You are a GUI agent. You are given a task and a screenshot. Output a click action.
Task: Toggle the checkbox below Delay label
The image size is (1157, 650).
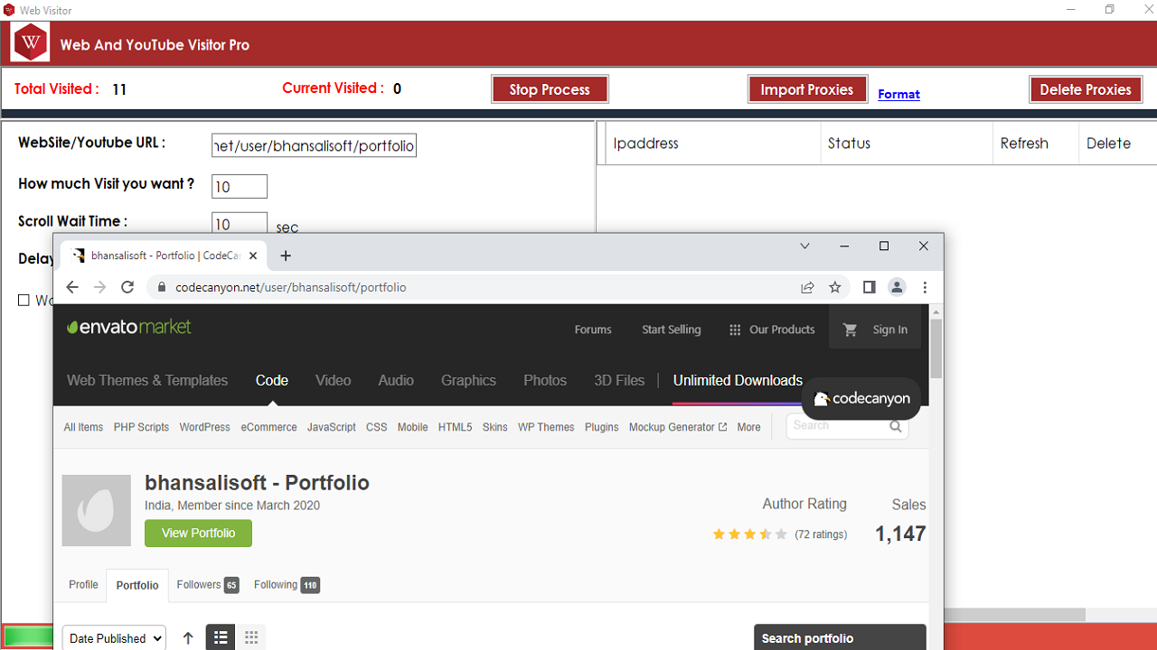click(24, 300)
